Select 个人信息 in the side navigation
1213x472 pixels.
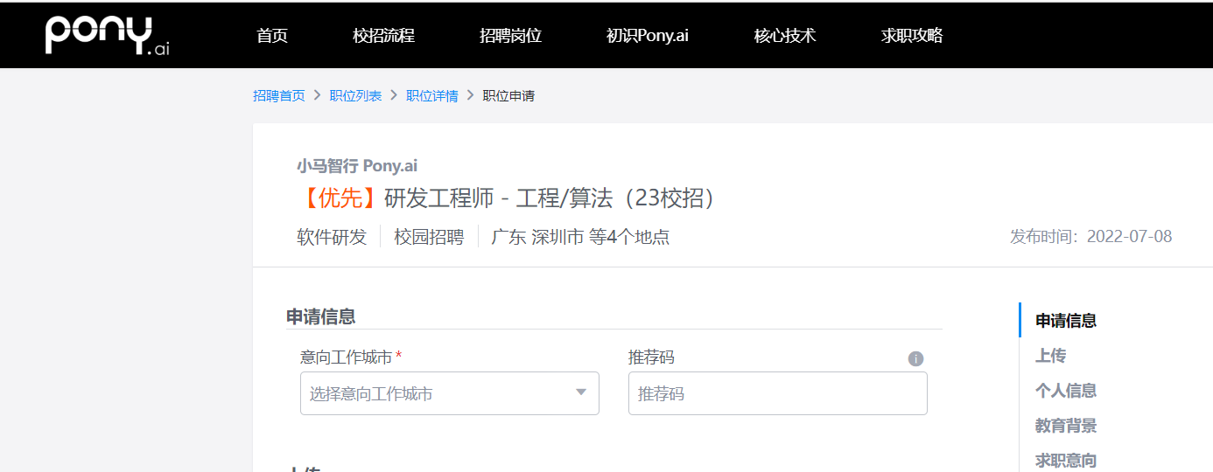1066,391
